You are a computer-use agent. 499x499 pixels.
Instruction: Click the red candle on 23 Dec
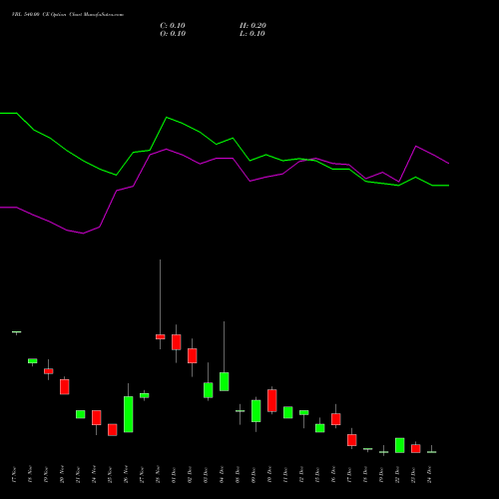point(416,448)
